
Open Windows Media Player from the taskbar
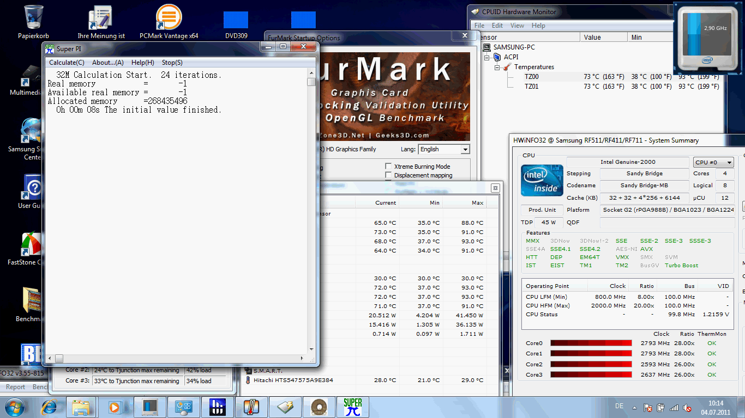pos(115,407)
